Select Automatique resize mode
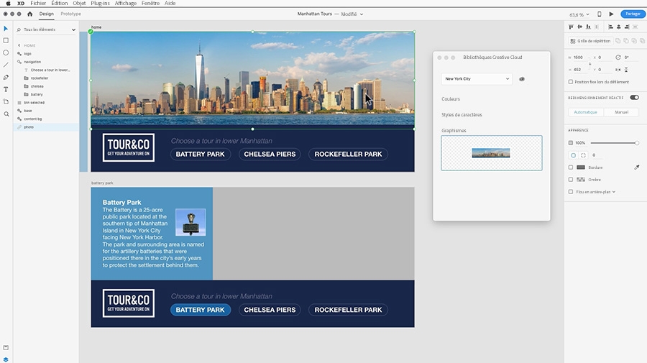The image size is (647, 363). pyautogui.click(x=585, y=112)
